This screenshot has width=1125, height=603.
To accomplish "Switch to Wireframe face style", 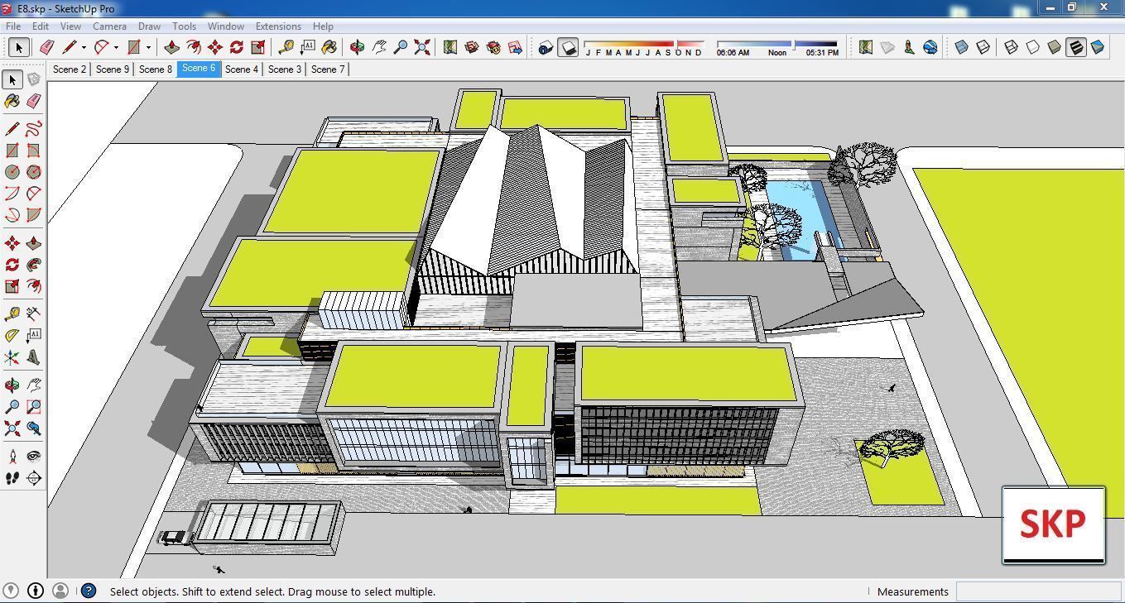I will click(1012, 47).
